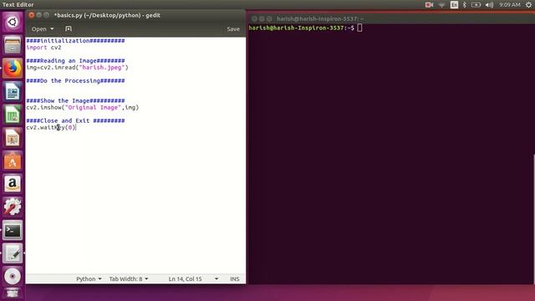
Task: Open the sound volume indicator
Action: click(489, 5)
